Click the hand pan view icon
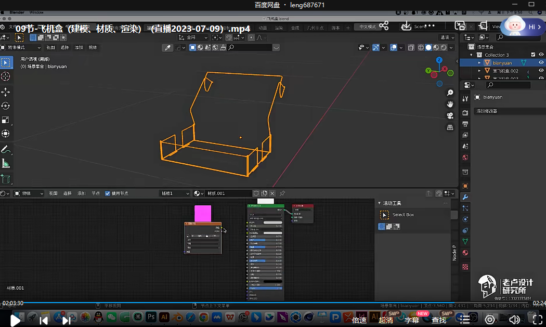Screen dimensions: 546x327 450,104
